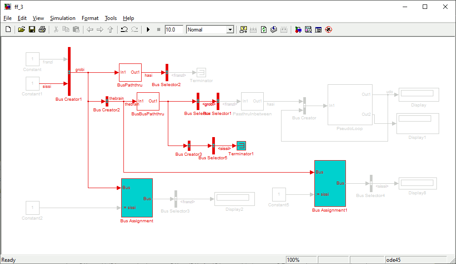Select the BusBusPaththru subsystem block

tap(148, 102)
